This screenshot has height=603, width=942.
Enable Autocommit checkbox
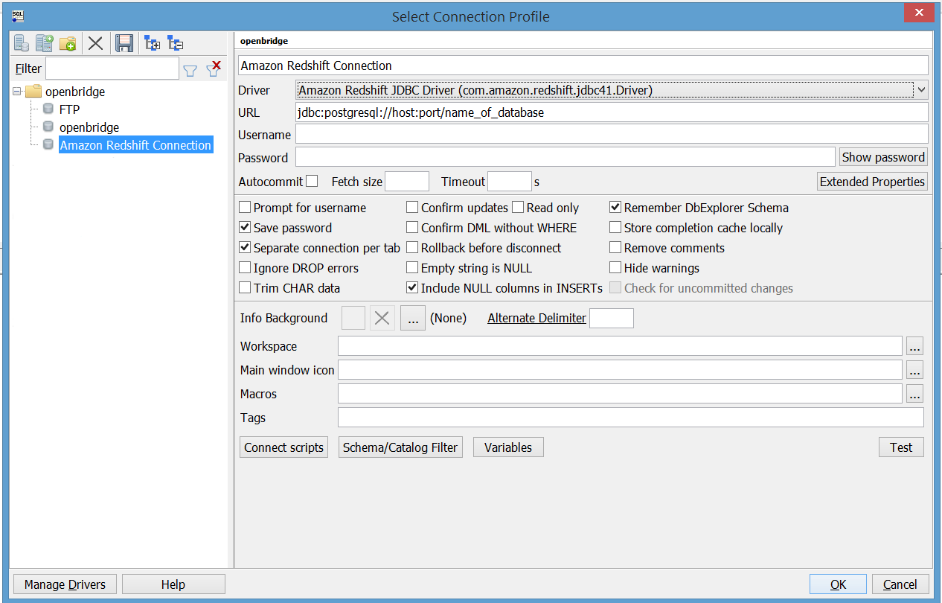[312, 181]
